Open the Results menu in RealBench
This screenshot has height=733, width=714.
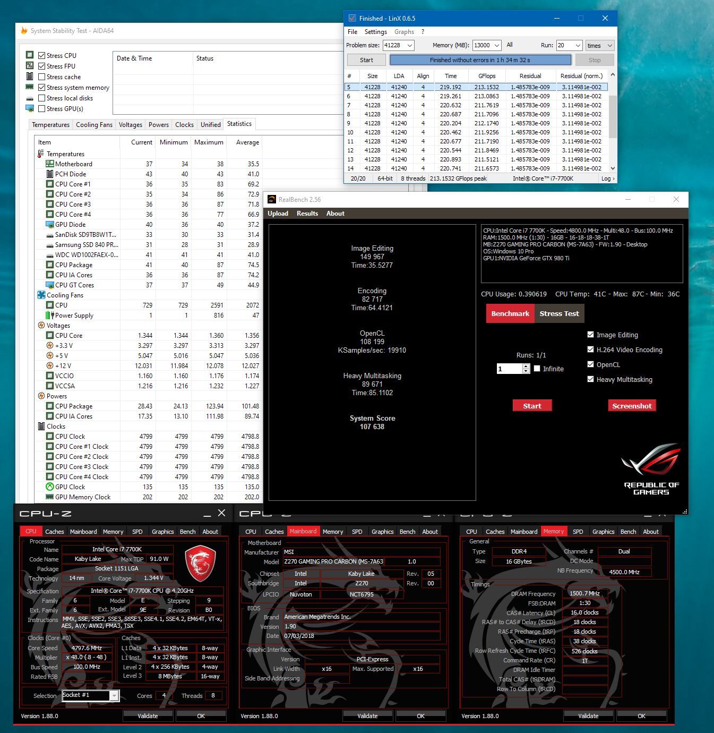pos(307,214)
